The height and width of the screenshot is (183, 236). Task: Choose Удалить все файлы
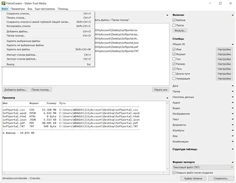pyautogui.click(x=48, y=49)
